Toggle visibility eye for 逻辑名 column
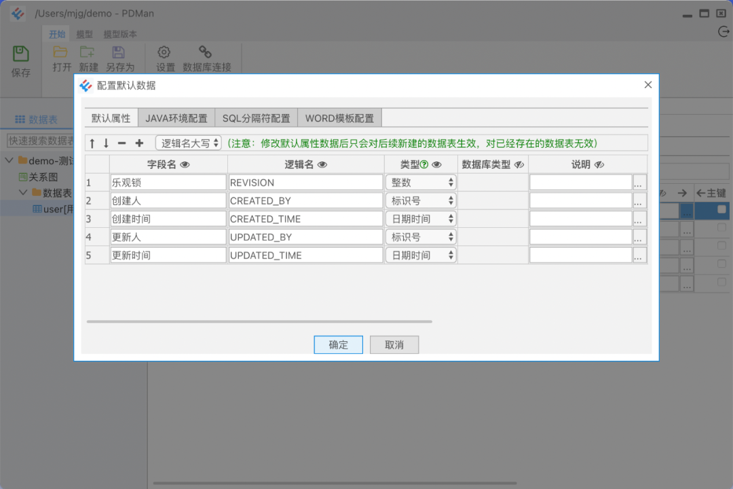 click(322, 164)
